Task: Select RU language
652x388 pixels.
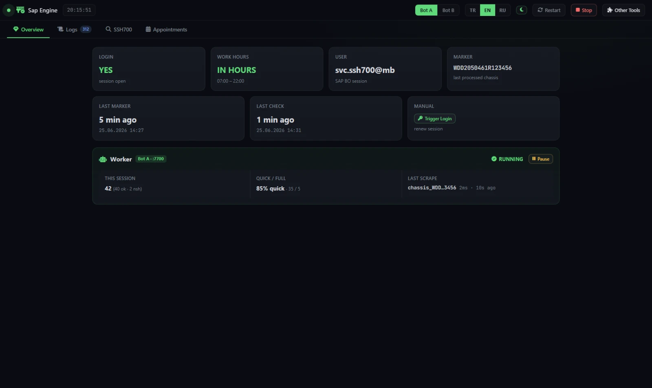Action: pyautogui.click(x=502, y=10)
